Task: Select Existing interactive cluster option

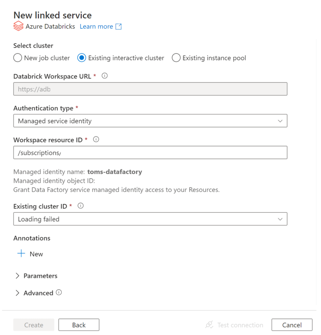Action: (82, 58)
